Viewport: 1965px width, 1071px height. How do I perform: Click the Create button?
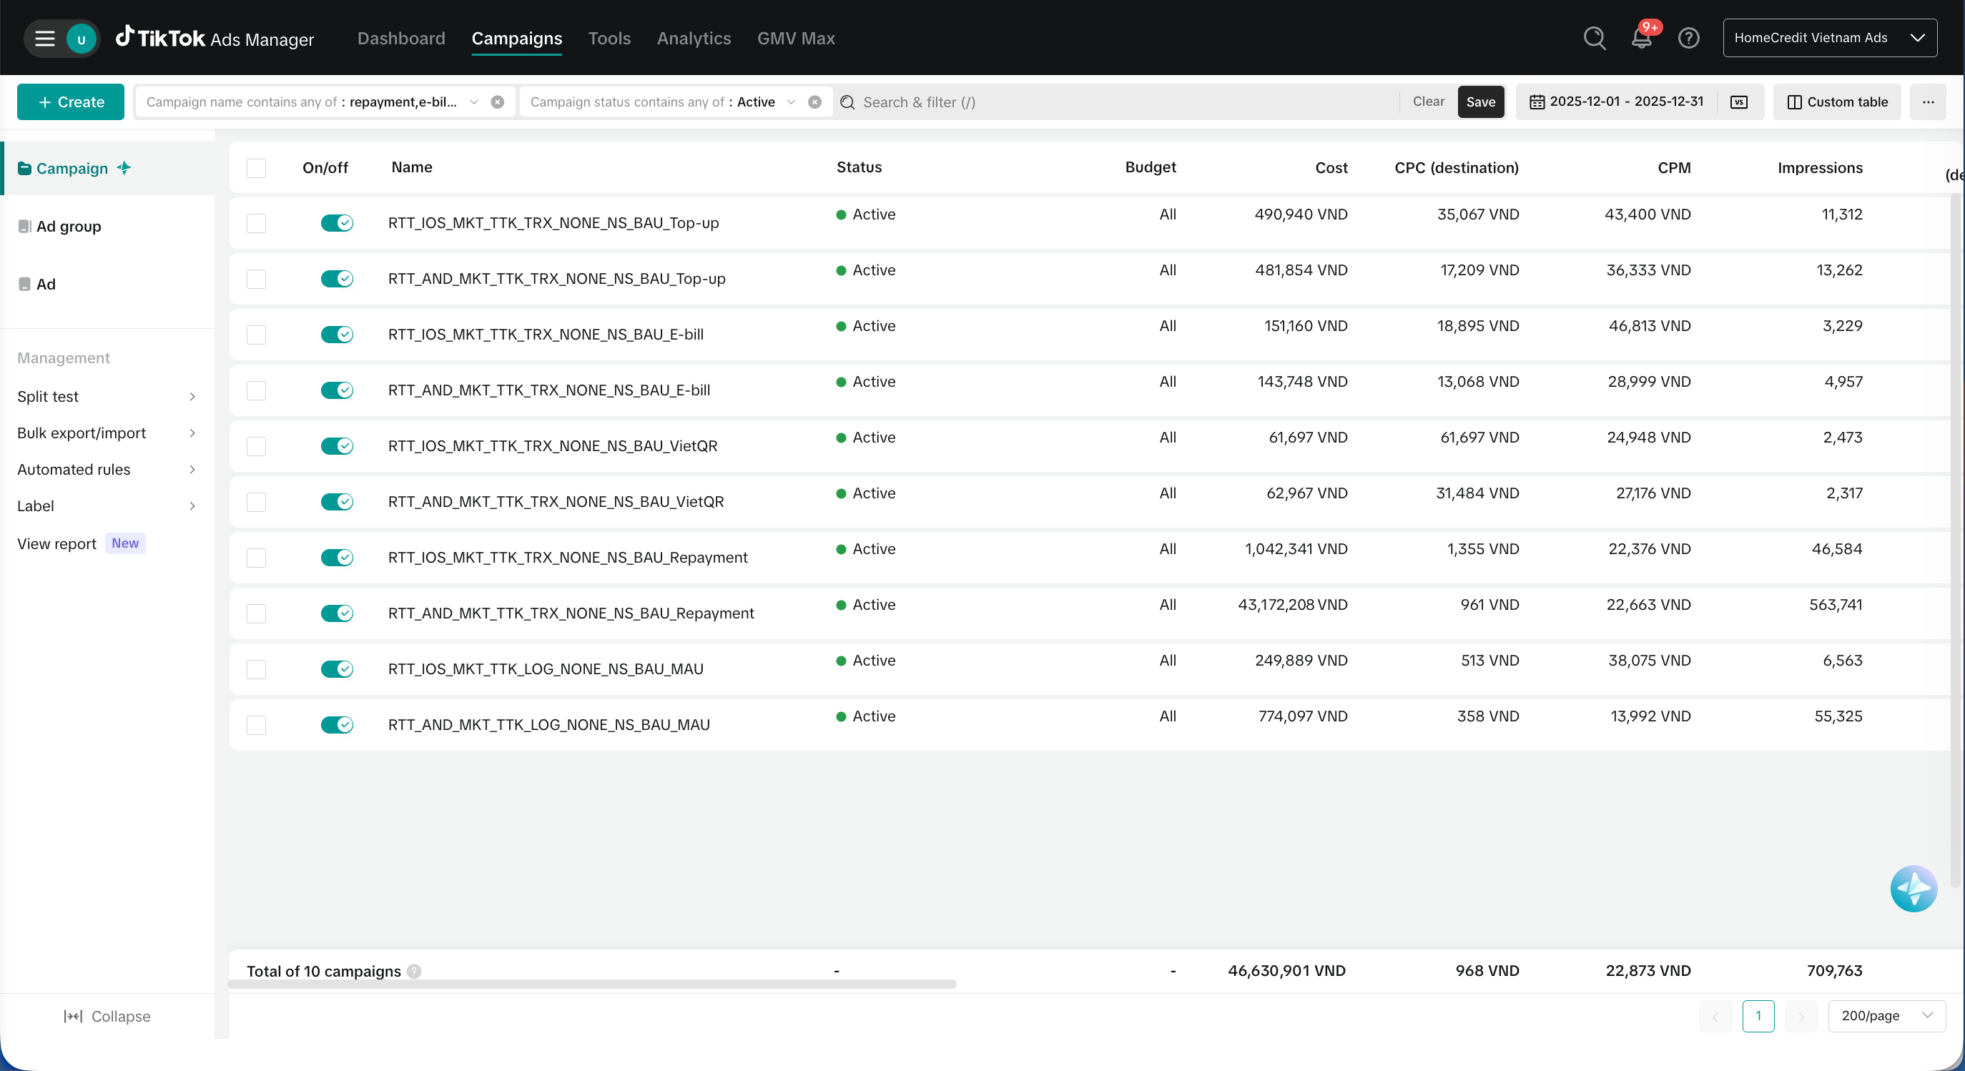70,102
